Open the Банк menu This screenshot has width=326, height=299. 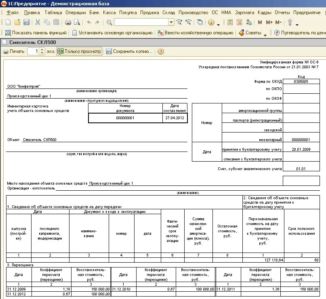[95, 13]
